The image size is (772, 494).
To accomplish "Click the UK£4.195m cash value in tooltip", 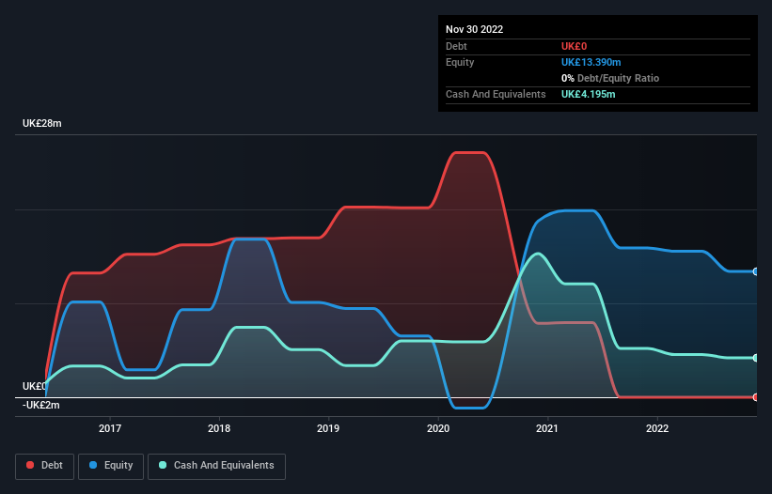I will click(589, 94).
